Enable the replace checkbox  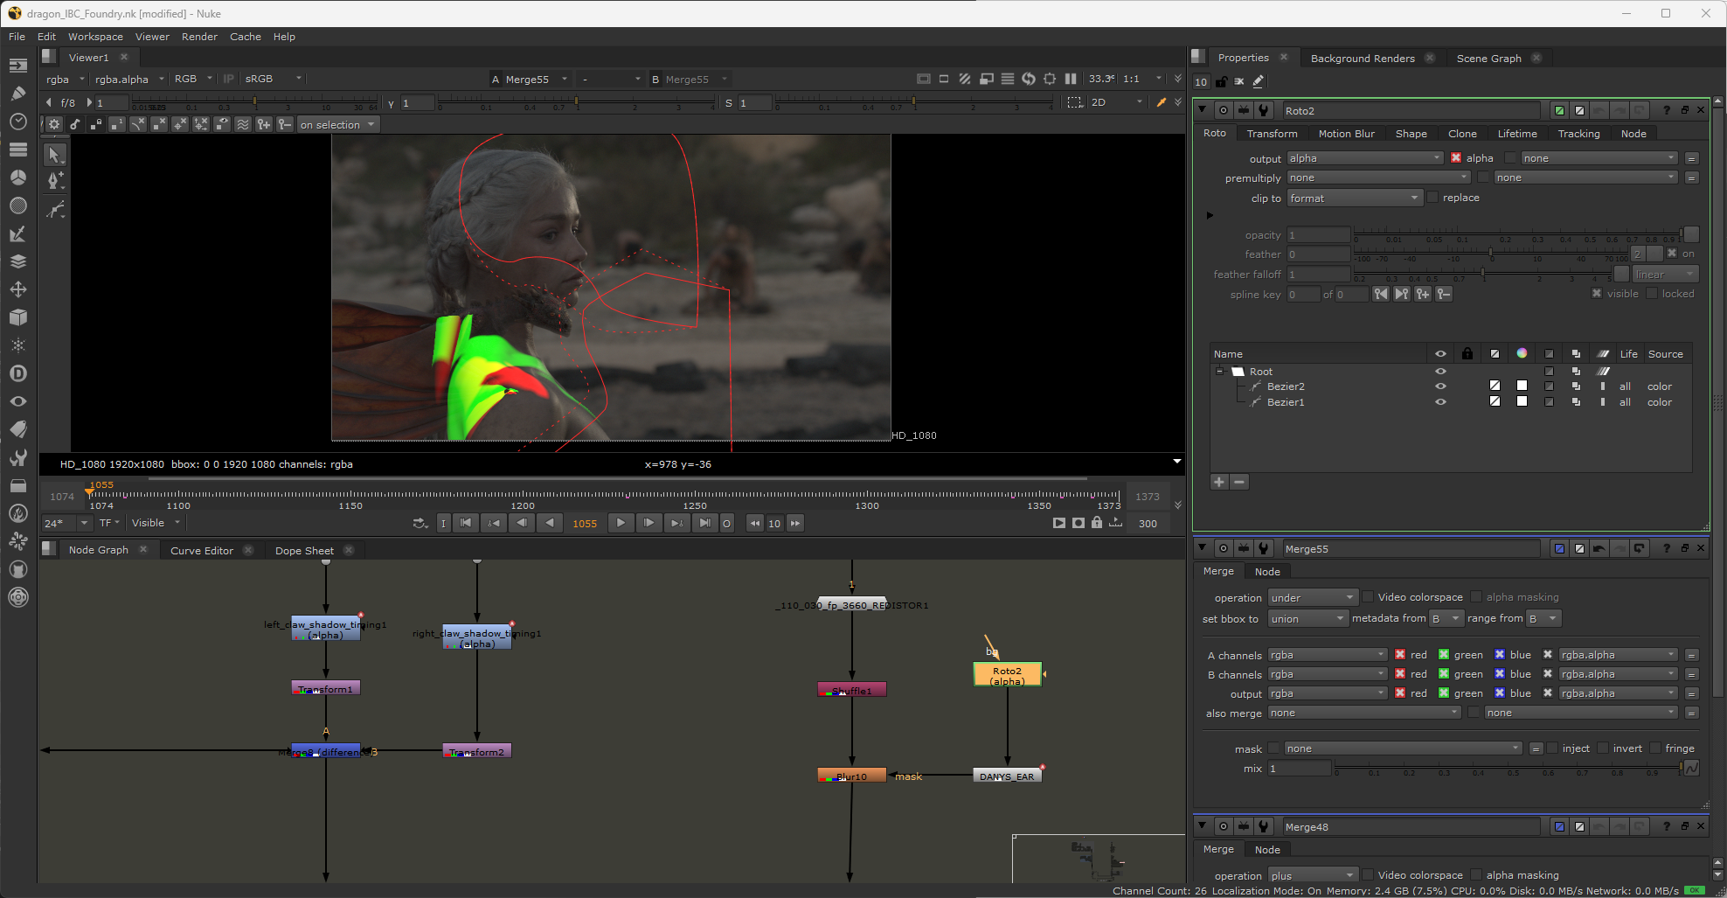(x=1432, y=198)
